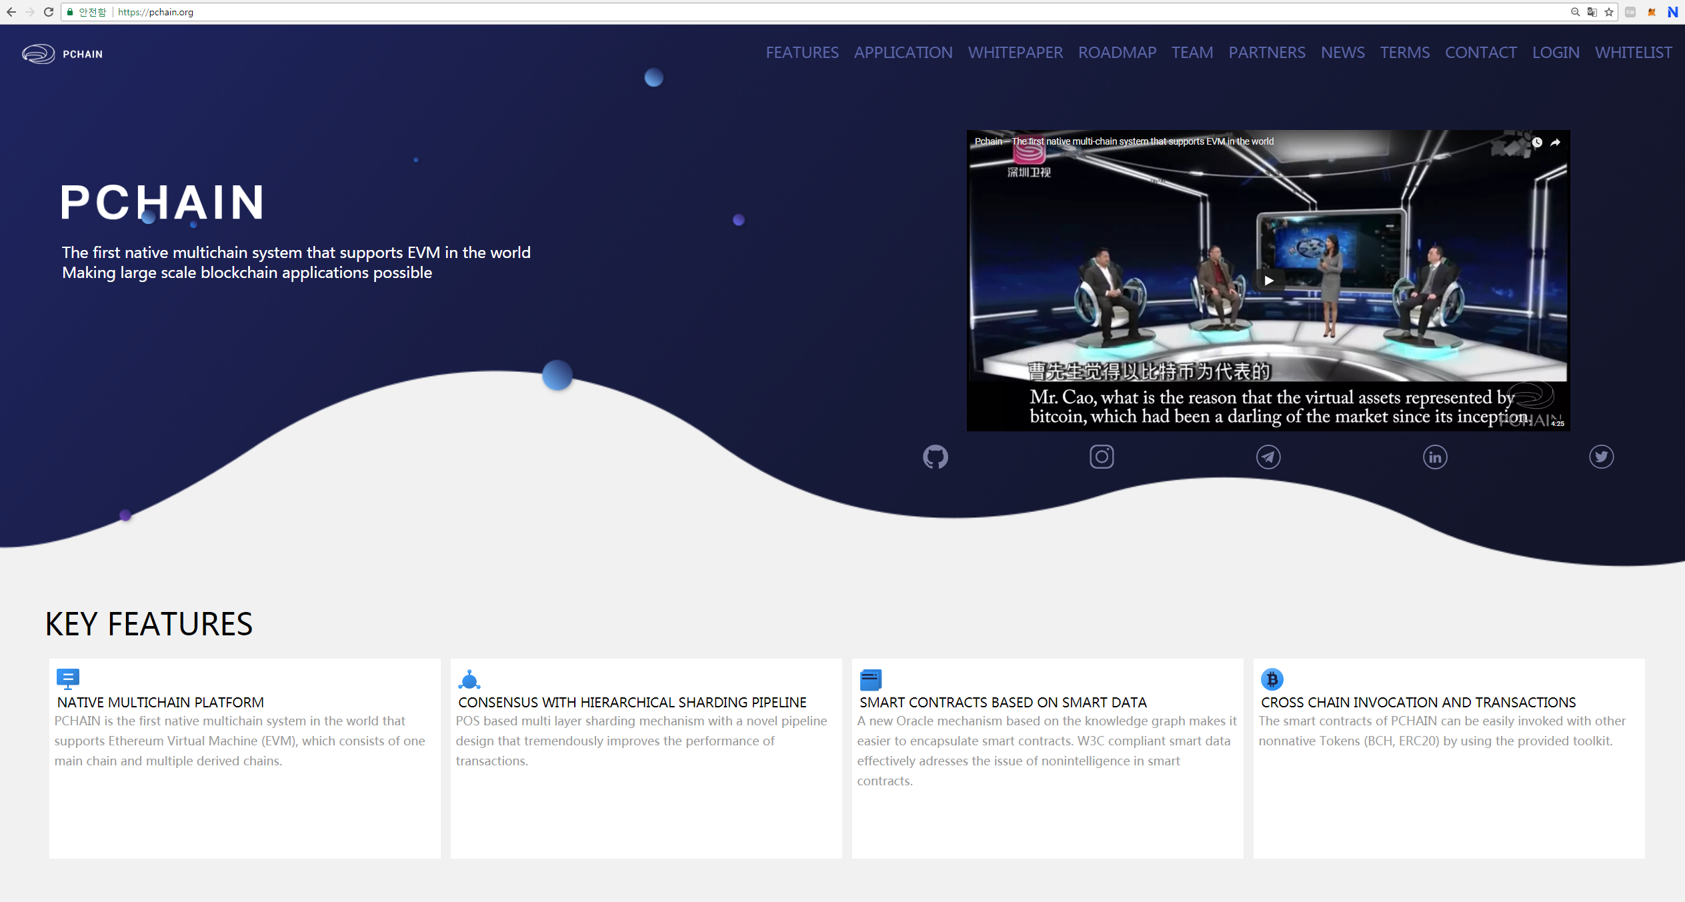
Task: Open the Telegram social icon
Action: pyautogui.click(x=1268, y=457)
